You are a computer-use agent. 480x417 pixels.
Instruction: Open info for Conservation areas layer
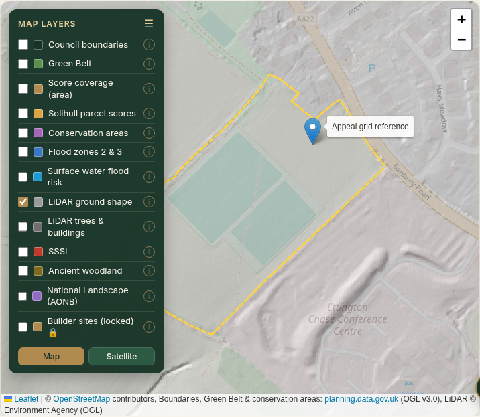[149, 133]
